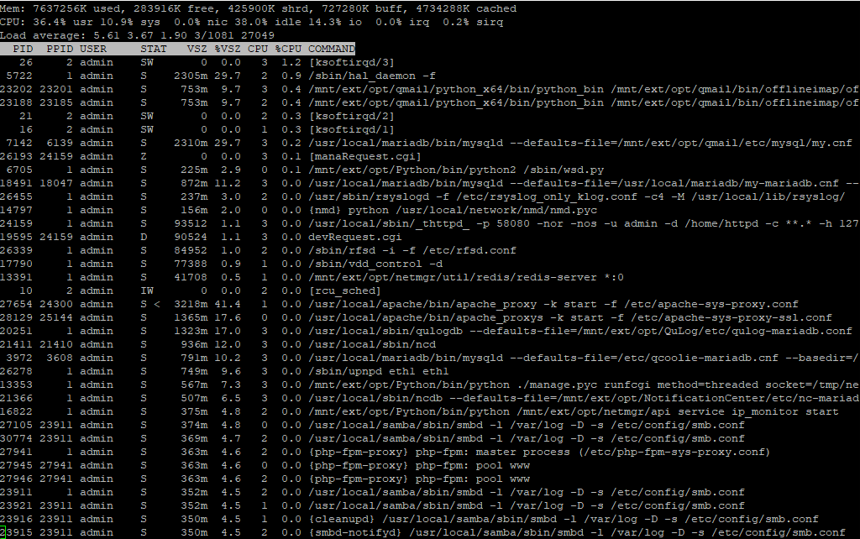
Task: Select the apache_proxy -k start command
Action: [553, 304]
